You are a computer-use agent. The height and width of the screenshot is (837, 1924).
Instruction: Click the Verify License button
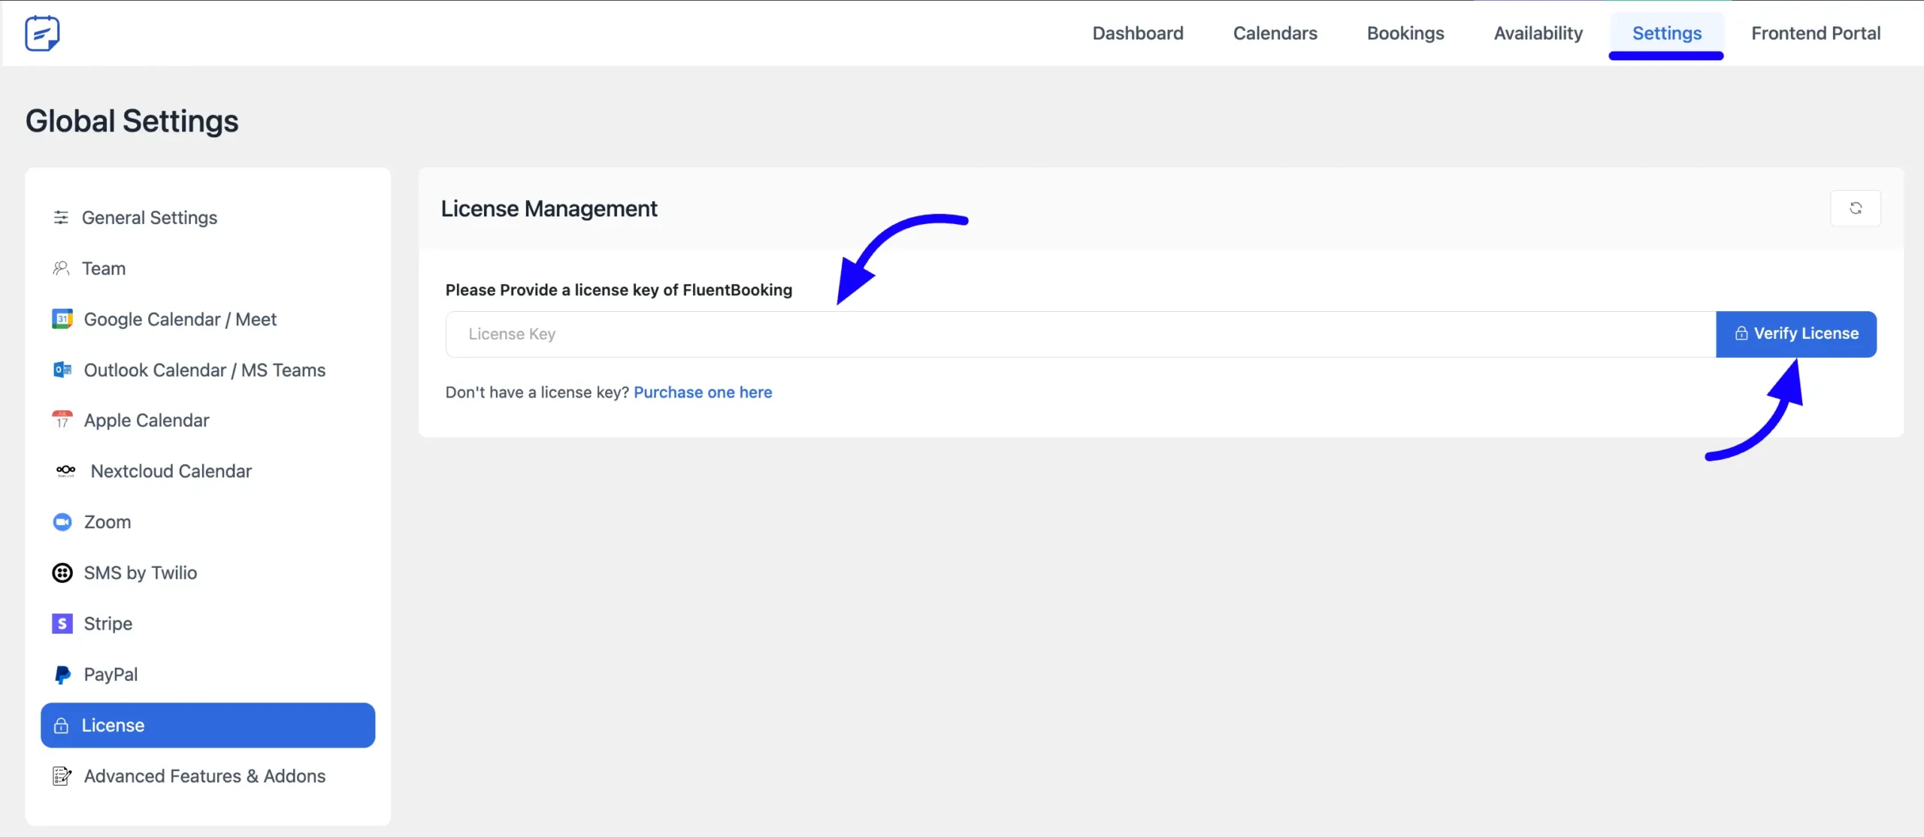pyautogui.click(x=1796, y=334)
